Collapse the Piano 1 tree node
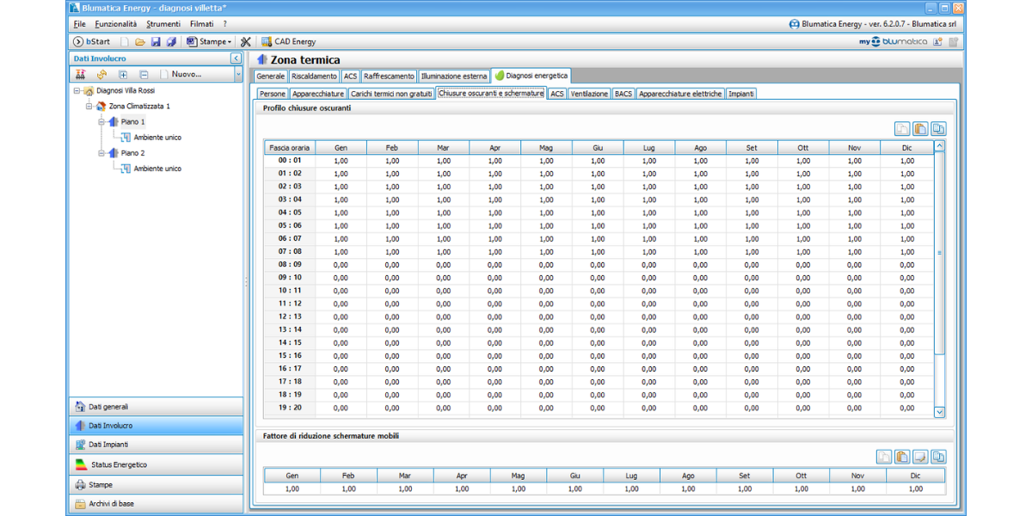 click(101, 122)
